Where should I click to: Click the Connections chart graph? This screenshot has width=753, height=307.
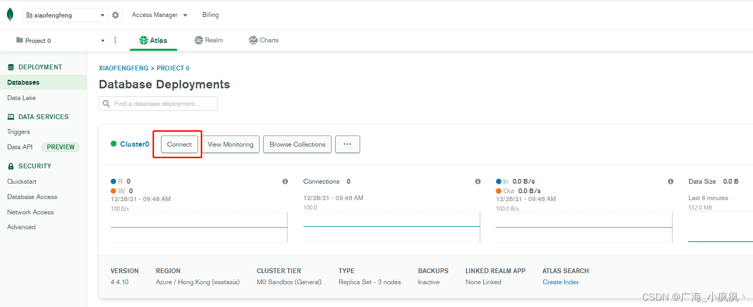click(x=392, y=228)
